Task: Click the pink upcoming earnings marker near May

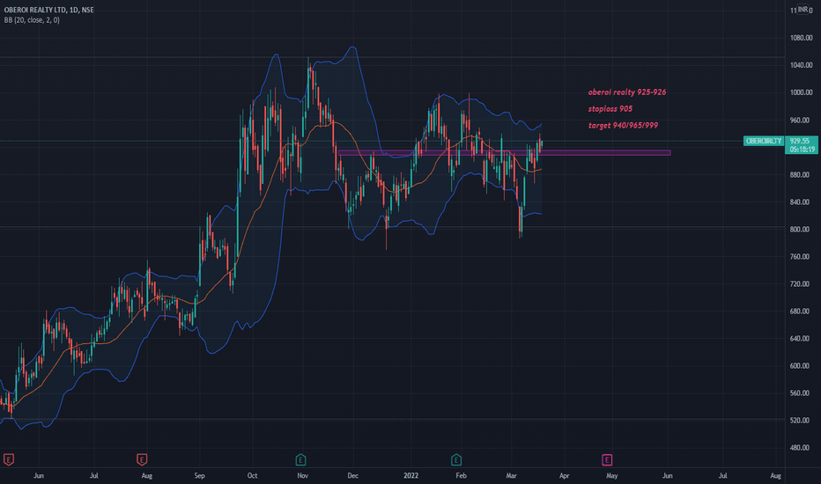Action: (x=607, y=460)
